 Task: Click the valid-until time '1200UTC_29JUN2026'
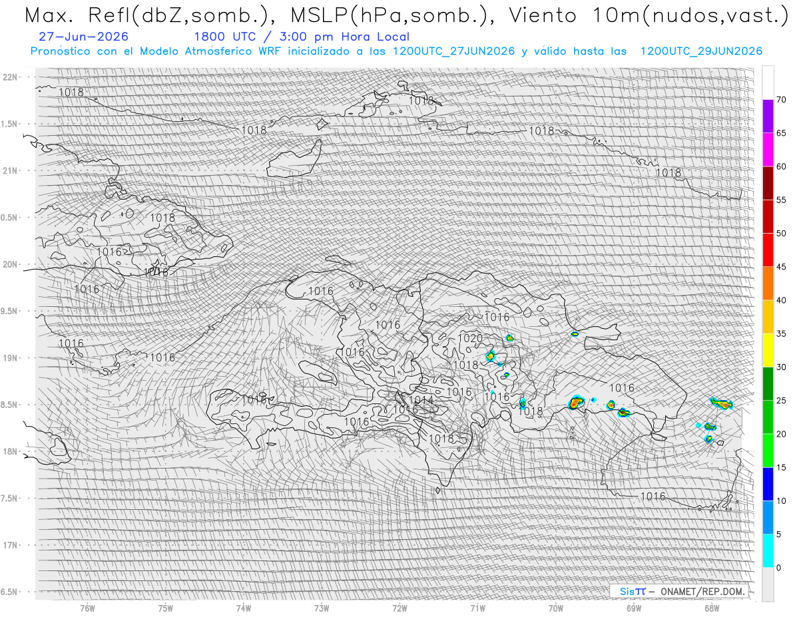[x=701, y=51]
